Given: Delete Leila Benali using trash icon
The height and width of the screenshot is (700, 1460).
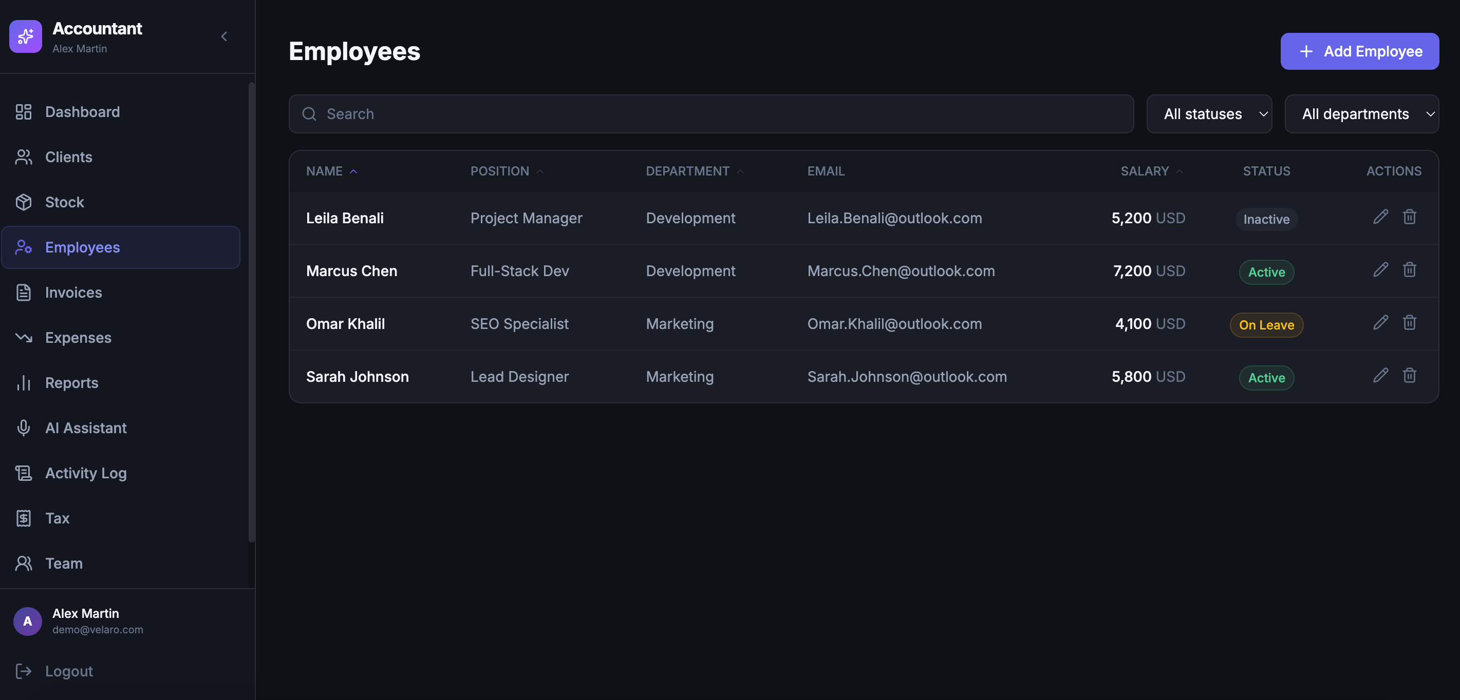Looking at the screenshot, I should coord(1409,217).
